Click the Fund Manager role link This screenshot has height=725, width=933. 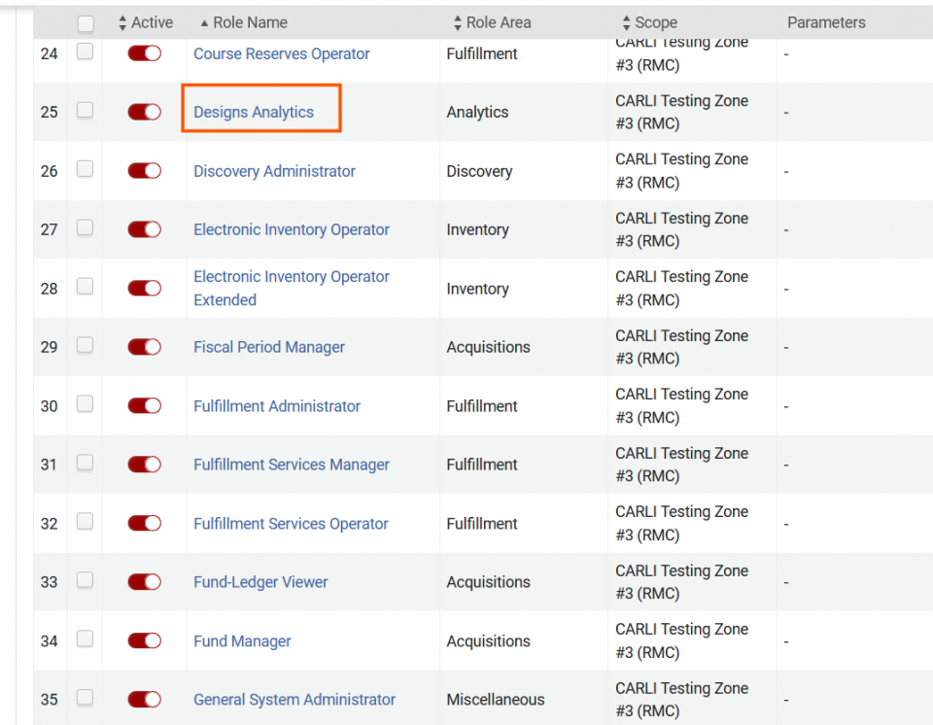[242, 641]
